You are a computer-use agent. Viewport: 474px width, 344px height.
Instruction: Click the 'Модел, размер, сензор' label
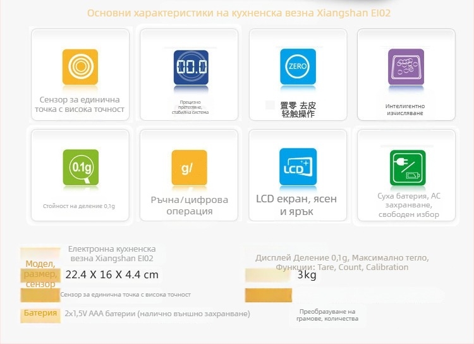click(40, 274)
